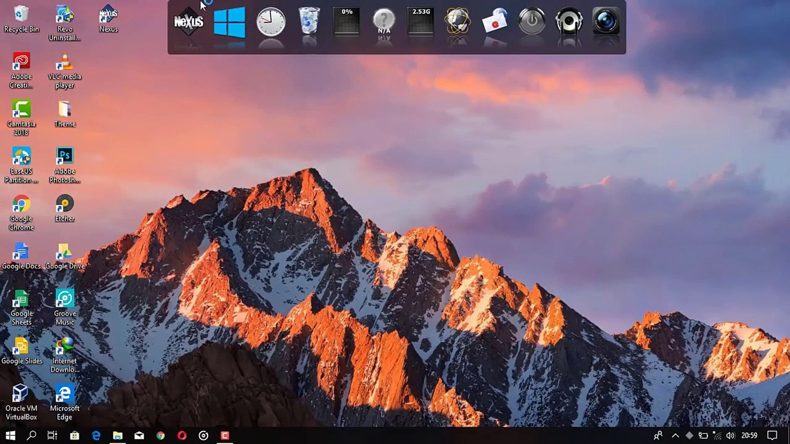Open the Action Center notification icon

pyautogui.click(x=772, y=435)
